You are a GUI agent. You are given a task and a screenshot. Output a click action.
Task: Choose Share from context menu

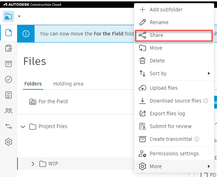click(174, 35)
